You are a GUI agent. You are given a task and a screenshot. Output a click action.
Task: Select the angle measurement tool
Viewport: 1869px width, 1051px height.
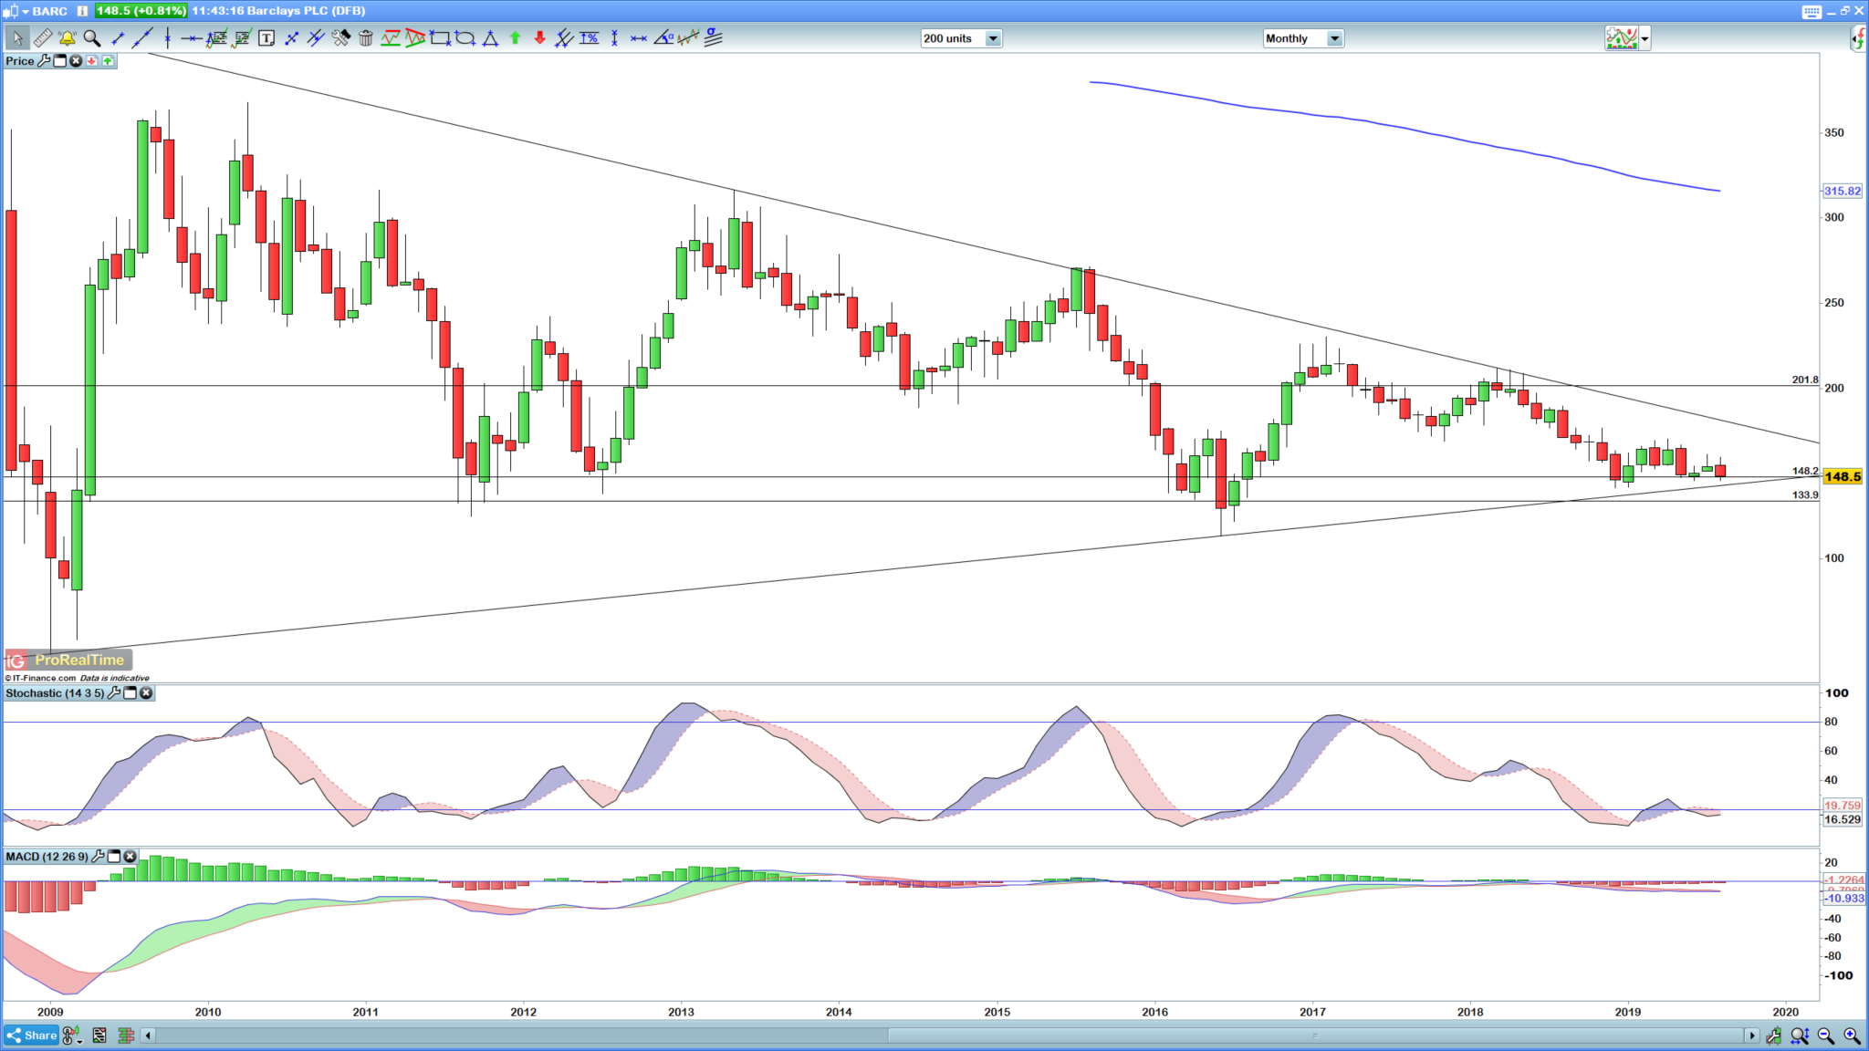tap(664, 38)
